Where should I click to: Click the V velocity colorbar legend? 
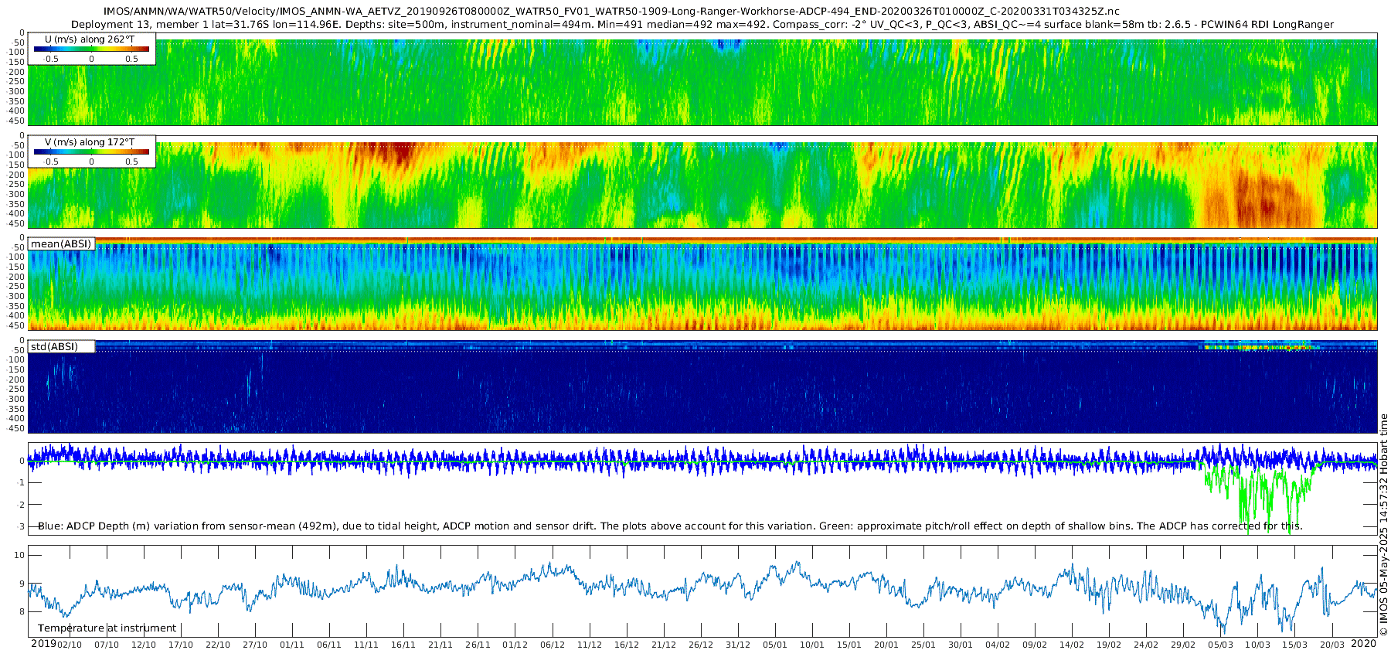[x=91, y=151]
